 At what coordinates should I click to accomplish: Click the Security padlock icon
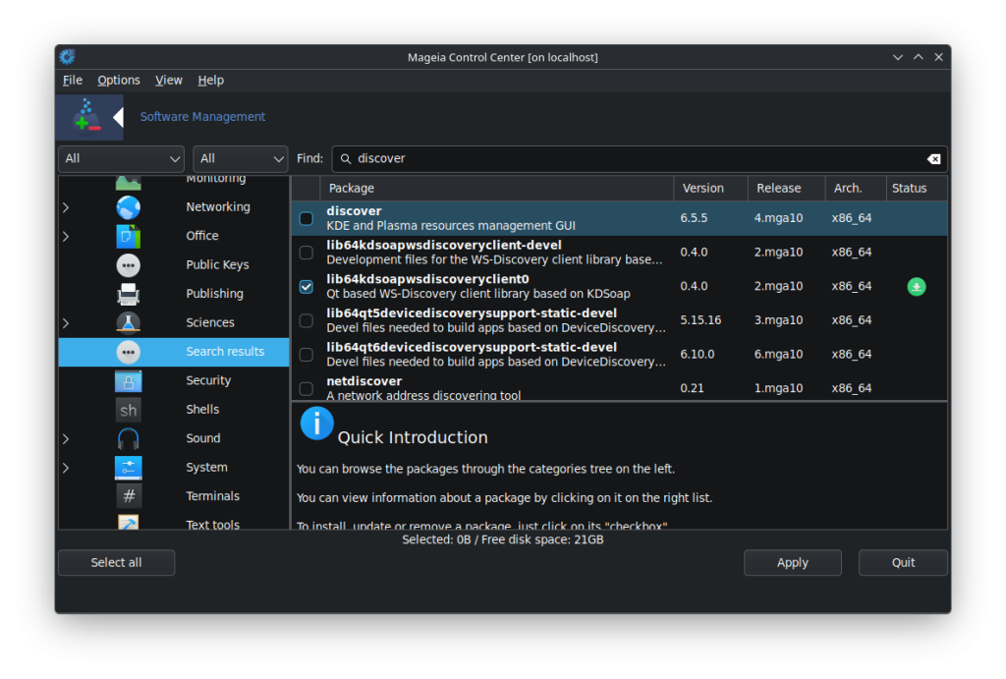[x=129, y=380]
